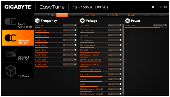Expand the Host BCLK dropdown
This screenshot has width=170, height=97.
click(75, 25)
